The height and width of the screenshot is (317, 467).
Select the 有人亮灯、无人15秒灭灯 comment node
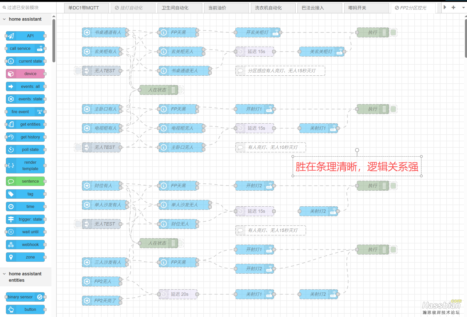tap(271, 230)
